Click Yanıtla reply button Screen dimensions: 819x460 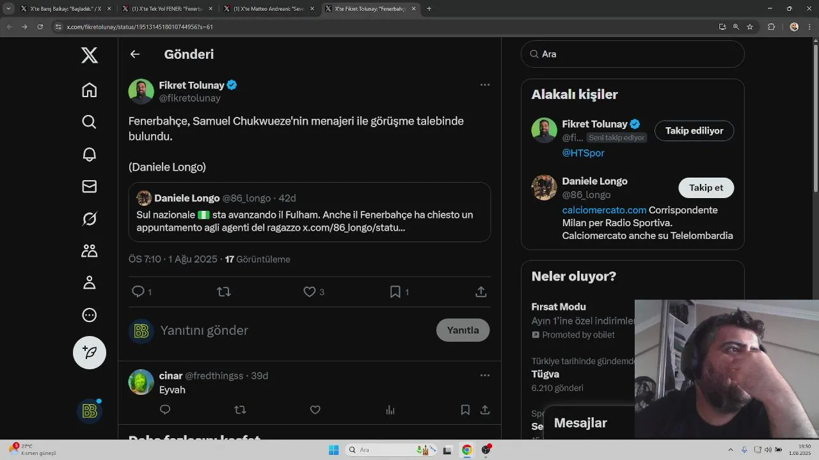click(x=463, y=330)
